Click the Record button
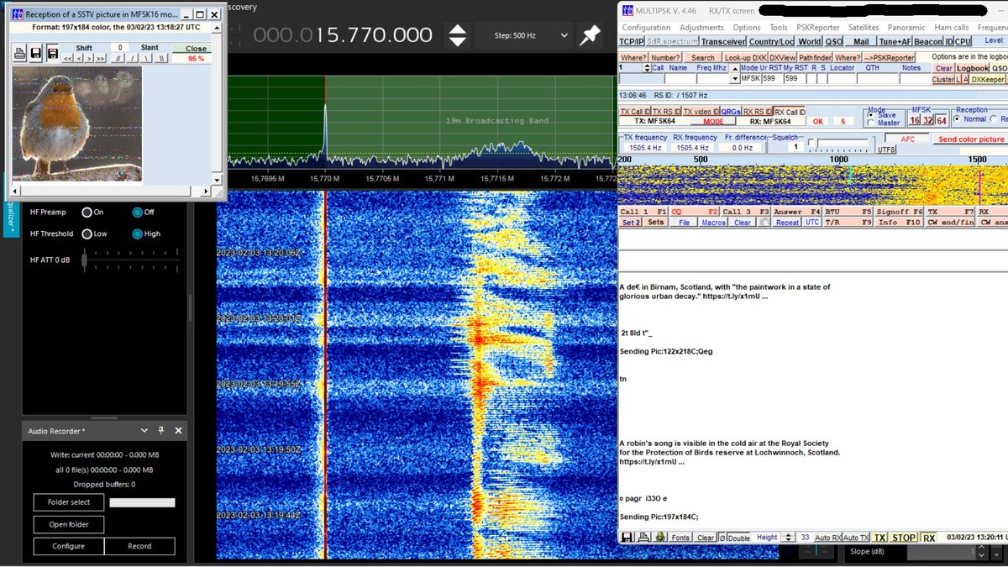The image size is (1008, 567). pos(139,546)
